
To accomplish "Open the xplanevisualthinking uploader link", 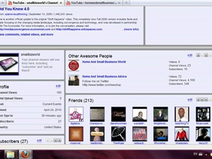I will tap(16, 14).
